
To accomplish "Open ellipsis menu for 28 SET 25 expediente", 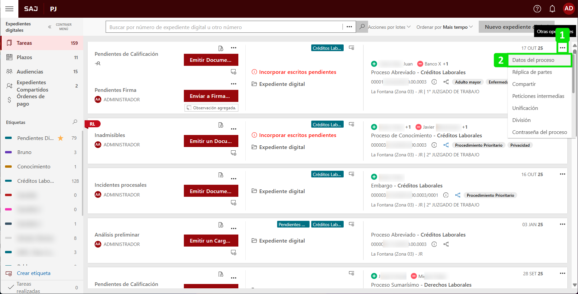I will [x=563, y=273].
